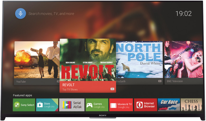Click the 'BluEarth' card label
Screen dimensions: 206x121
121,81
